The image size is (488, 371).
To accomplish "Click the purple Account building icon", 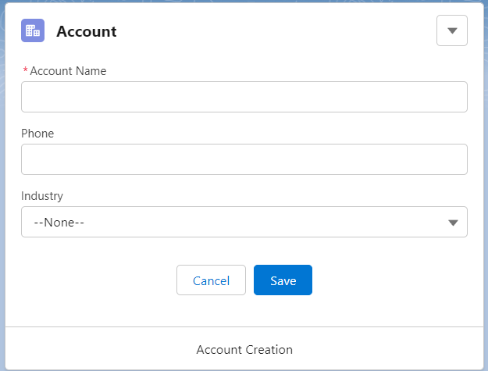I will tap(33, 30).
